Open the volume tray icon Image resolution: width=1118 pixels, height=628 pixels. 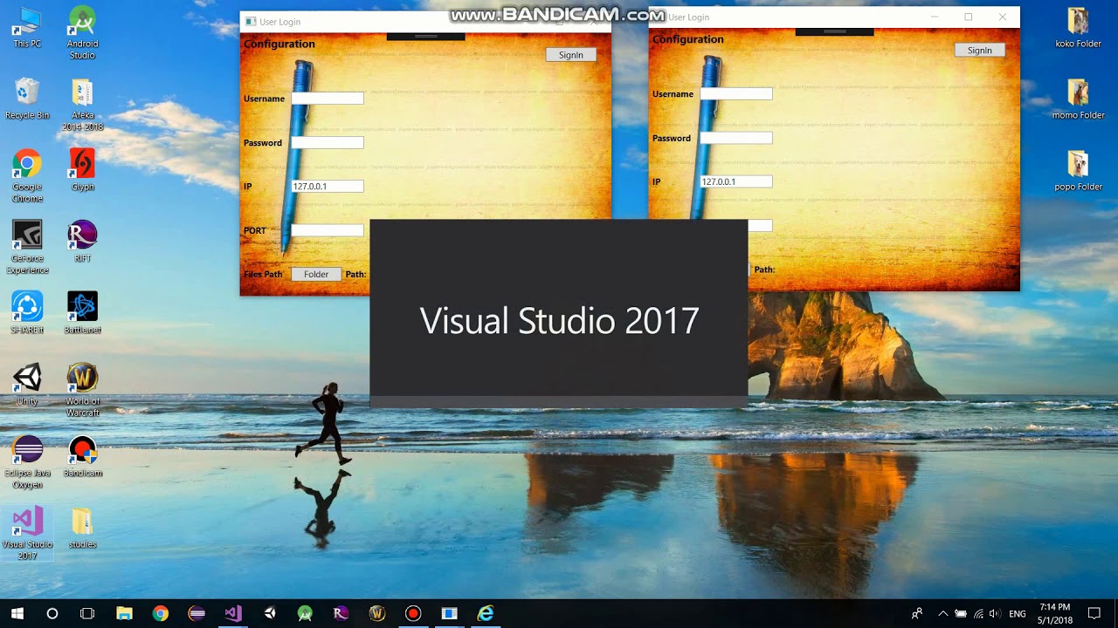[994, 613]
